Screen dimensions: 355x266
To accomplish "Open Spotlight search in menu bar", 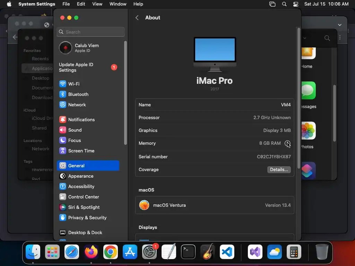I will tap(284, 4).
